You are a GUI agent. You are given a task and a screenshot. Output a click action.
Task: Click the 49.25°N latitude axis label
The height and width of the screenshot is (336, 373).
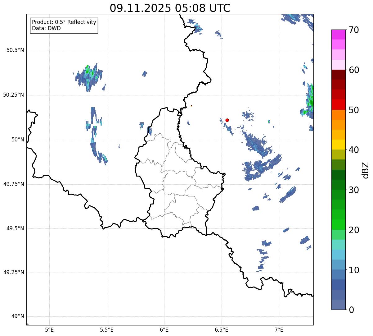coord(14,273)
